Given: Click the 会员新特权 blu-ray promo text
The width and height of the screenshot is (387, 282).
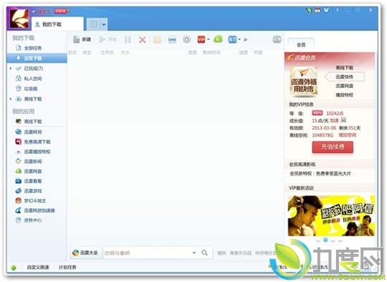Looking at the screenshot, I should [320, 173].
